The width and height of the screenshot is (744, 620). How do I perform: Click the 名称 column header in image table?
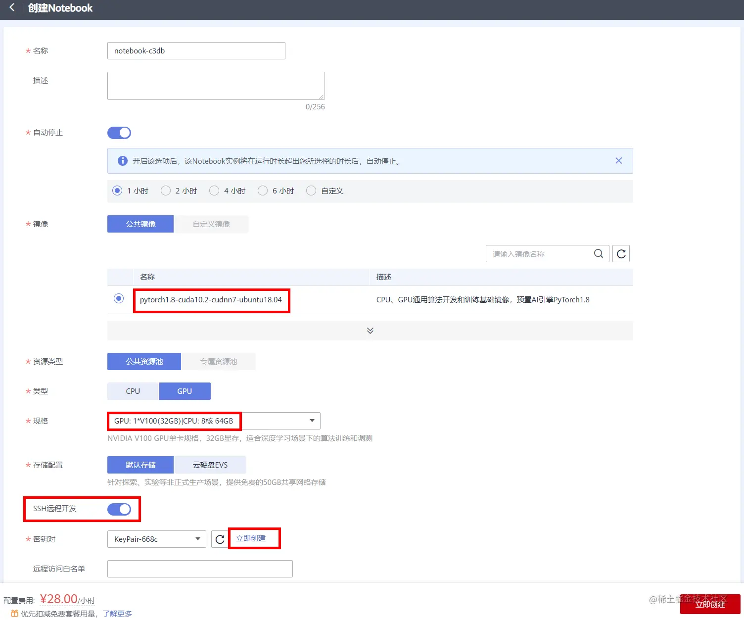tap(147, 277)
